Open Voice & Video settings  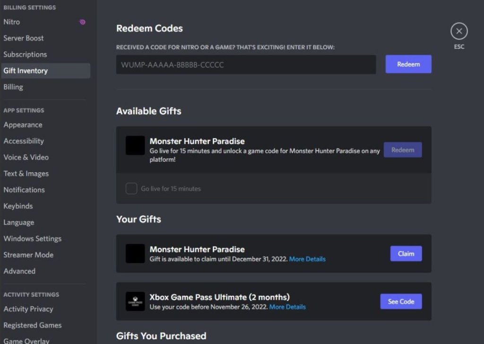tap(26, 158)
